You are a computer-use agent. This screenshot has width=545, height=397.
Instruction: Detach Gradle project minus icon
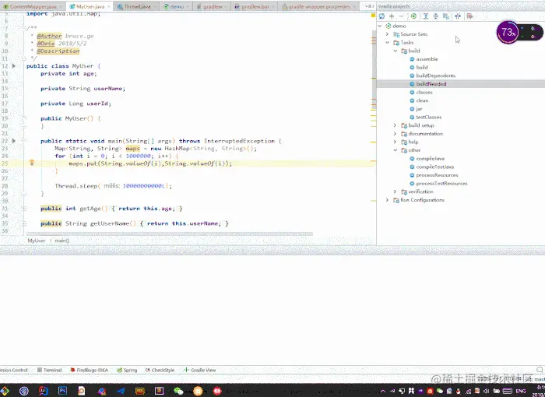click(x=401, y=16)
